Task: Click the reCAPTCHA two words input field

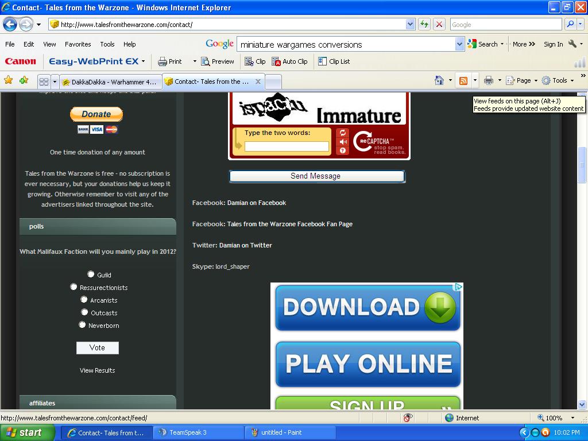Action: (287, 146)
